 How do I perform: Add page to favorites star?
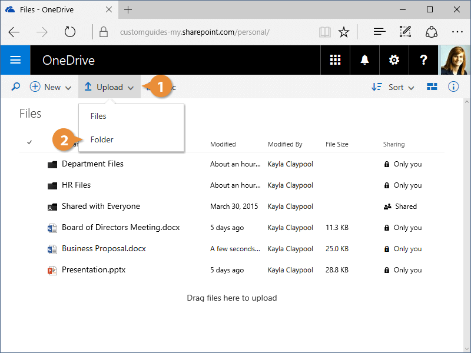coord(344,32)
